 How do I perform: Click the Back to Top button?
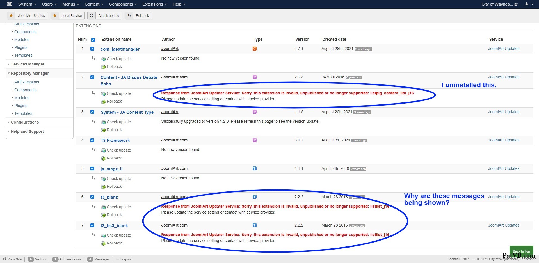pos(521,251)
